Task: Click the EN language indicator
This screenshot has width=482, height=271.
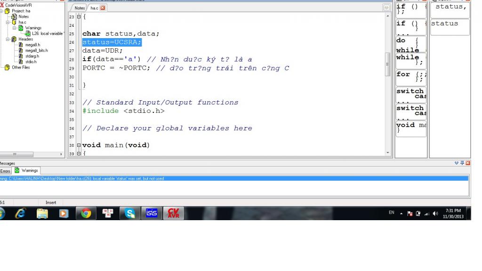Action: (391, 212)
